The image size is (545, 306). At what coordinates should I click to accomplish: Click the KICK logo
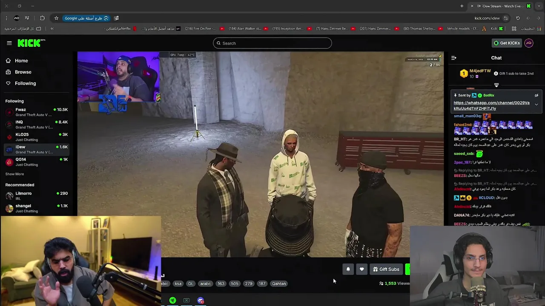tap(31, 43)
